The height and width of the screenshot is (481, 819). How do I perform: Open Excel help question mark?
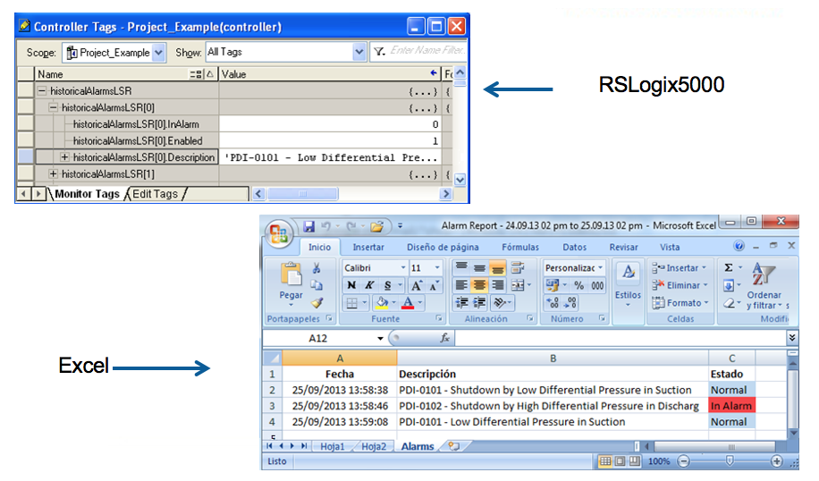point(739,246)
